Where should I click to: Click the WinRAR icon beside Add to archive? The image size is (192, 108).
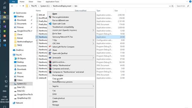coord(50,62)
